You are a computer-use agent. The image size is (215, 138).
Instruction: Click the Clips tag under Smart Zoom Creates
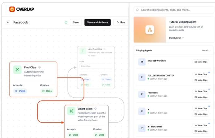click(x=100, y=135)
